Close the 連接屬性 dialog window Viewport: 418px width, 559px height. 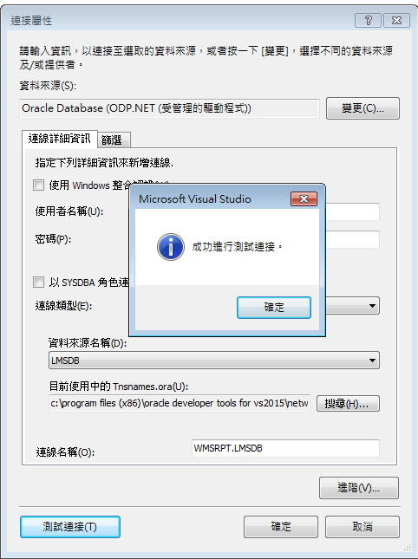396,20
